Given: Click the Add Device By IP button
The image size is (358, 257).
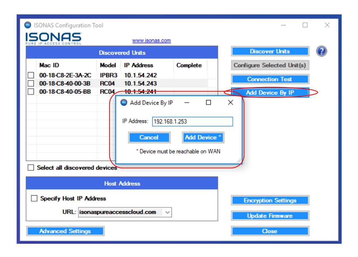Looking at the screenshot, I should point(270,92).
